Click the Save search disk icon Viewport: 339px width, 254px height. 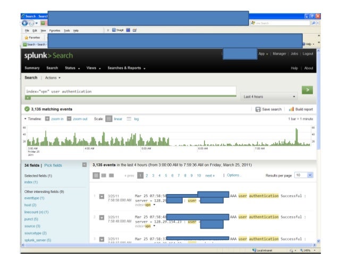pos(258,109)
